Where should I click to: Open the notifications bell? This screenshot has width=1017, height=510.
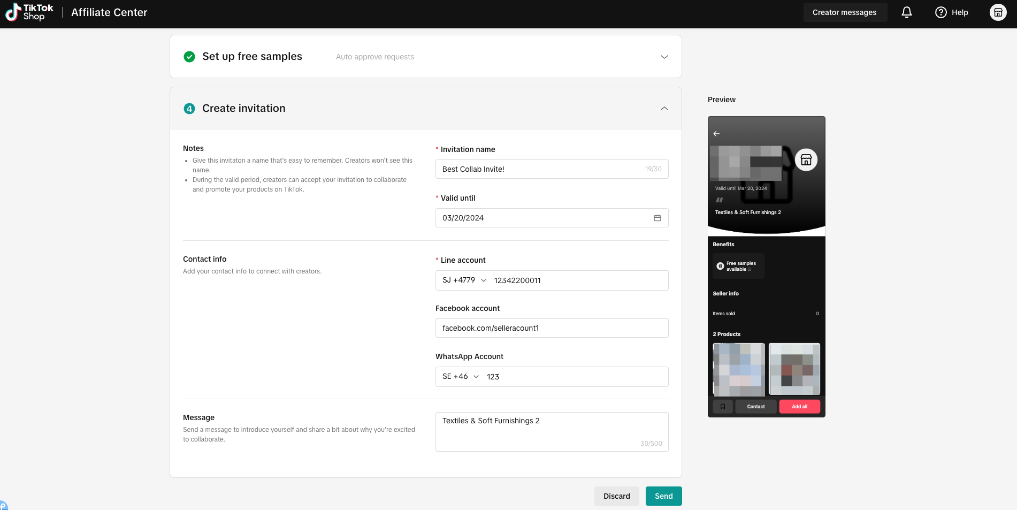[907, 12]
